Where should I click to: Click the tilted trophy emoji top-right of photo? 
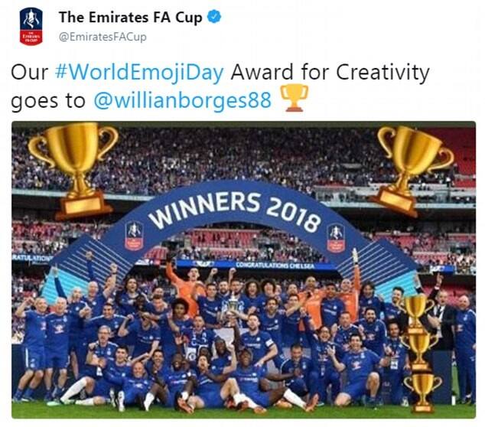point(411,170)
